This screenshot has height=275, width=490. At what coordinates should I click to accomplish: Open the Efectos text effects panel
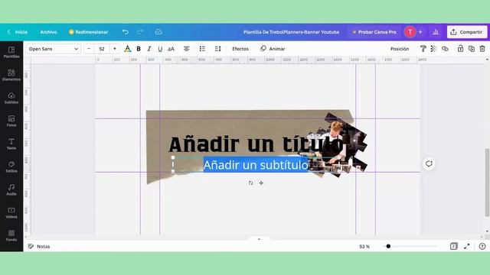click(x=240, y=49)
